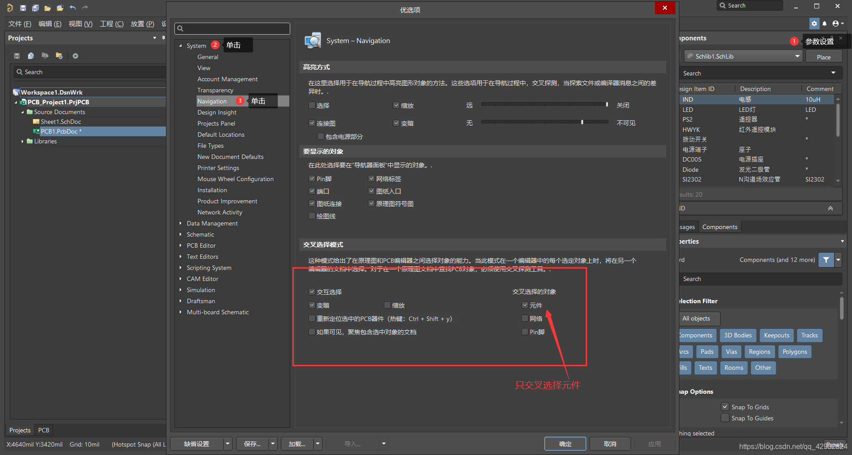
Task: Toggle 包含电源部分 checkbox
Action: click(320, 136)
